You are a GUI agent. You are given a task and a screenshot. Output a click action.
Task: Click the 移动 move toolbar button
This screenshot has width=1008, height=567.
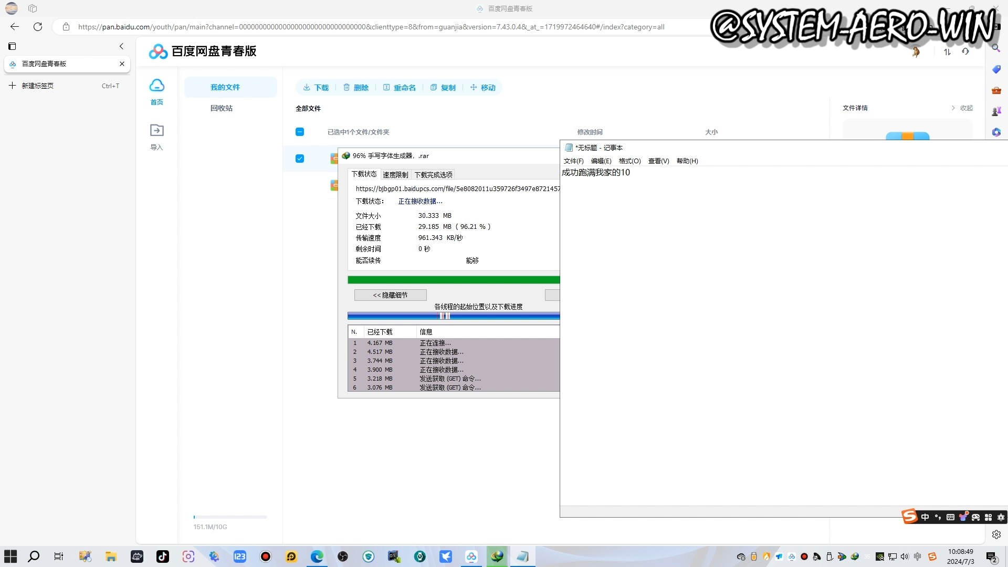coord(482,88)
